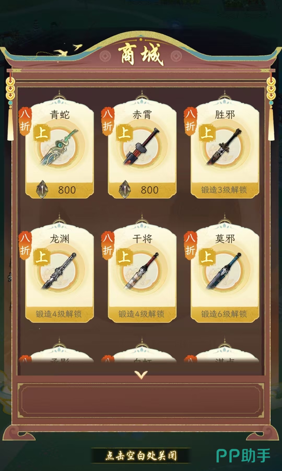Click 锻造3级解锁 label under 胜邪
282x471 pixels.
(x=224, y=190)
